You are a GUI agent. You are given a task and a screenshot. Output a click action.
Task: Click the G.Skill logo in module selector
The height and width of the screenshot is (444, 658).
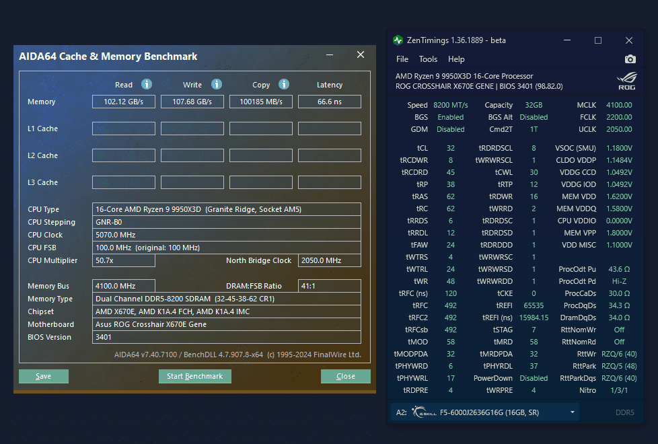(x=425, y=412)
